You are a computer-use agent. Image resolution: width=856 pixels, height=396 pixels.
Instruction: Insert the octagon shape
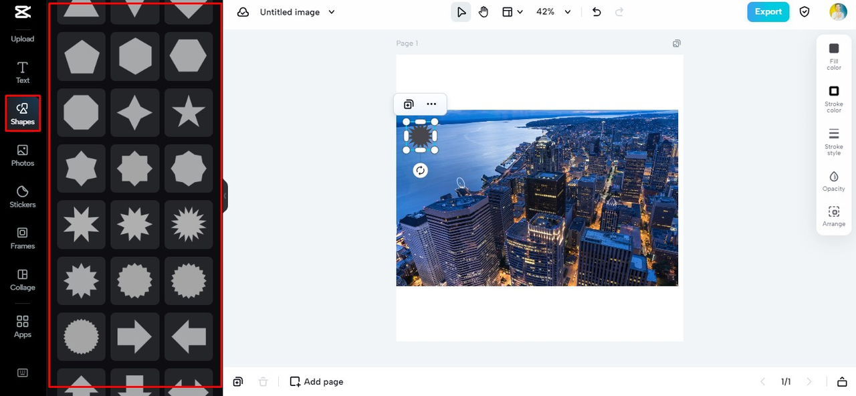(x=82, y=112)
